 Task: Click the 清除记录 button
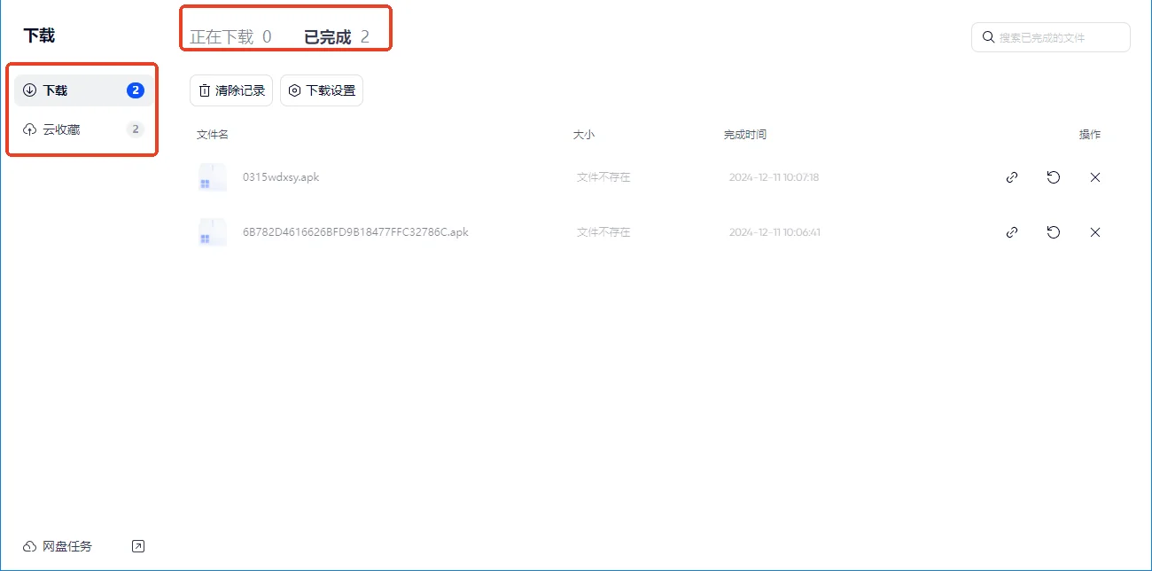coord(231,90)
